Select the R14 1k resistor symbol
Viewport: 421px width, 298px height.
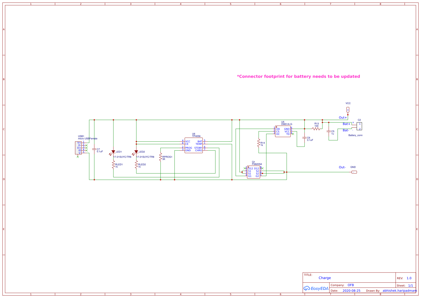[x=259, y=143]
